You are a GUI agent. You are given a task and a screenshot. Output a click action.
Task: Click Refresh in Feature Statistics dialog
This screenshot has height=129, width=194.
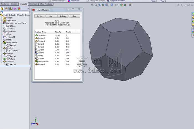click(x=63, y=16)
